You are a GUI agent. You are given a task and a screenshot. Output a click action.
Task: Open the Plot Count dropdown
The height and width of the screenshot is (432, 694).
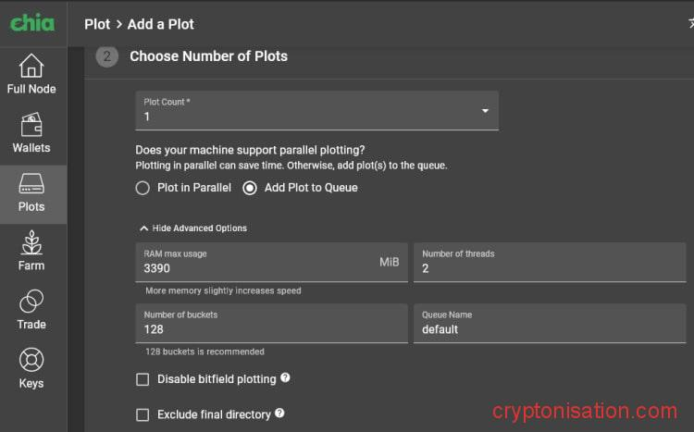pos(316,111)
